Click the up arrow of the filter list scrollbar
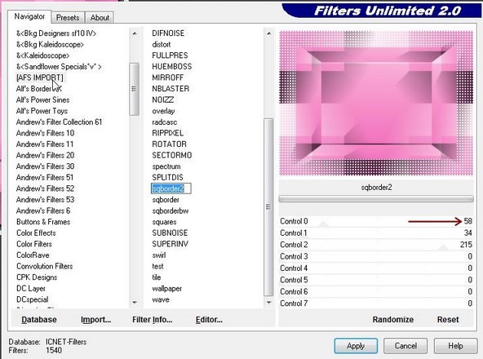 tap(269, 33)
